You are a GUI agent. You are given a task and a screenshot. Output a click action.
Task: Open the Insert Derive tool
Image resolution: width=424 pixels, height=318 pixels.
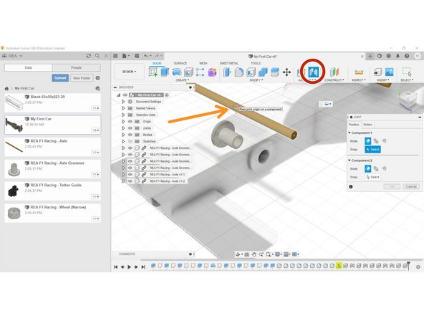[x=377, y=72]
